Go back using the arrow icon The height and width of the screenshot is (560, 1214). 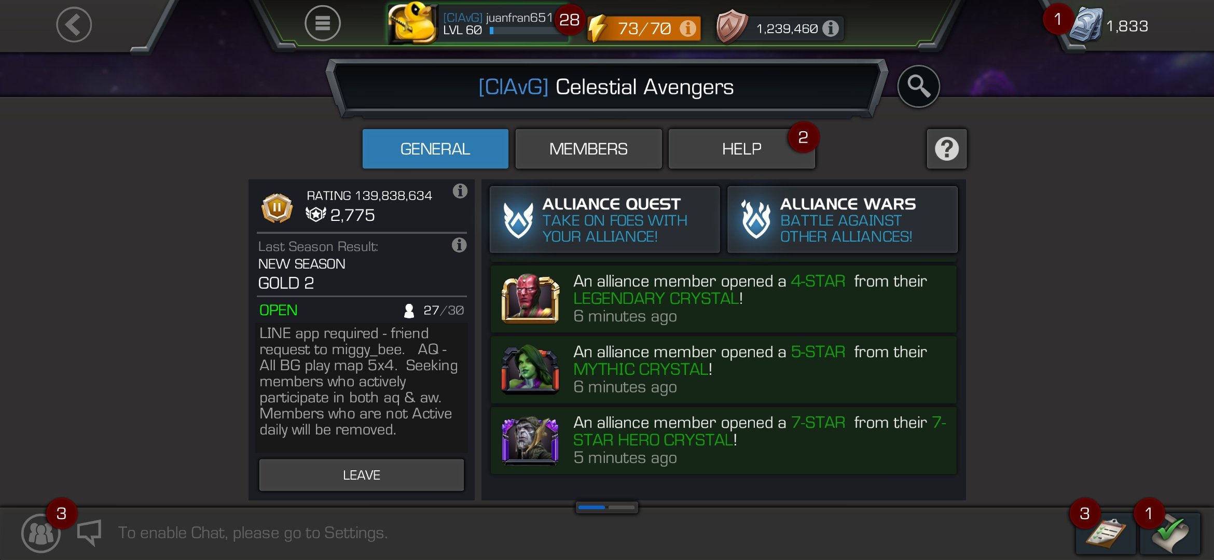(74, 24)
